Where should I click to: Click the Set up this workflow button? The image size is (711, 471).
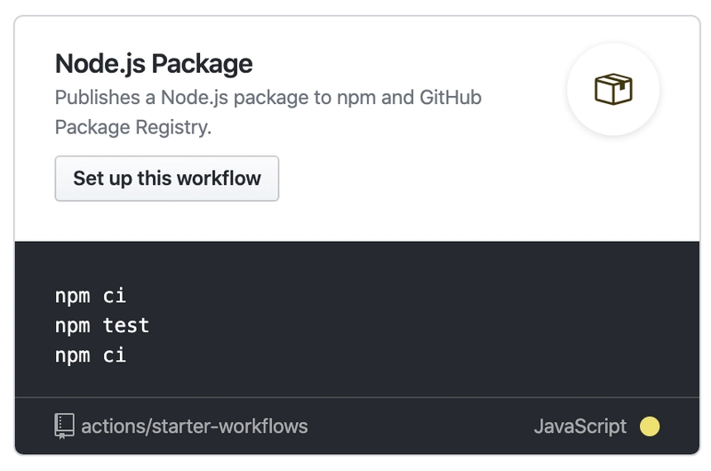167,179
